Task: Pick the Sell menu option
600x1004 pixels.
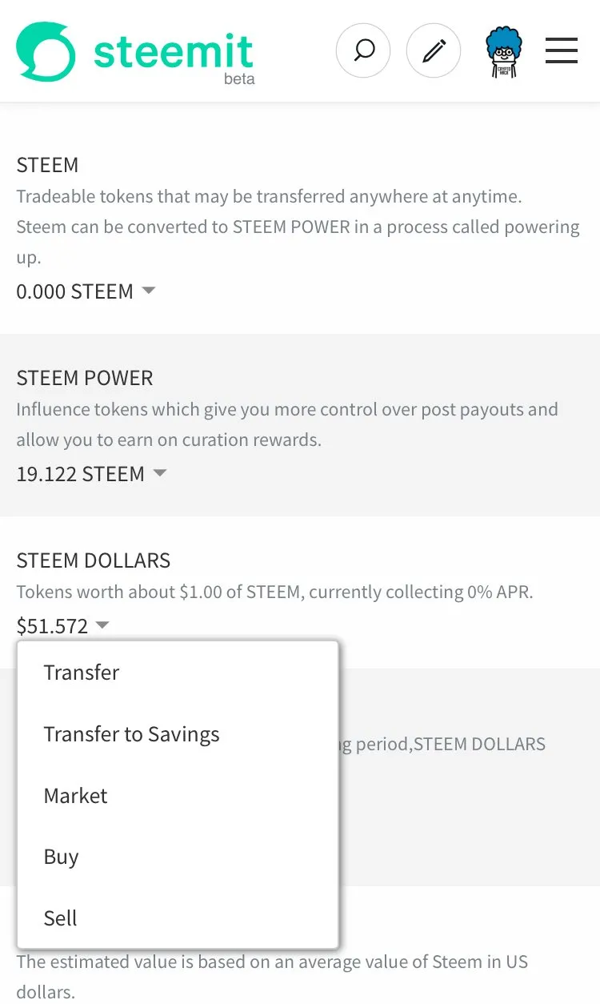Action: click(60, 918)
